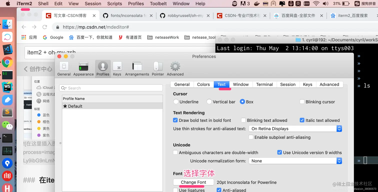The width and height of the screenshot is (378, 192).
Task: Open the 有道首页 bookmark
Action: tap(130, 37)
